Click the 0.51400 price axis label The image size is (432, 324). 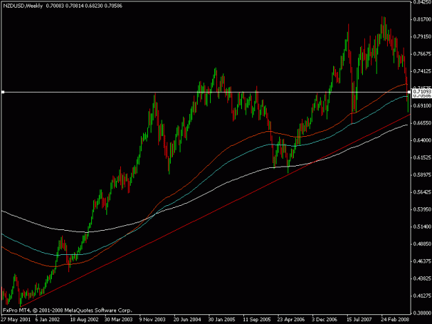(422, 227)
